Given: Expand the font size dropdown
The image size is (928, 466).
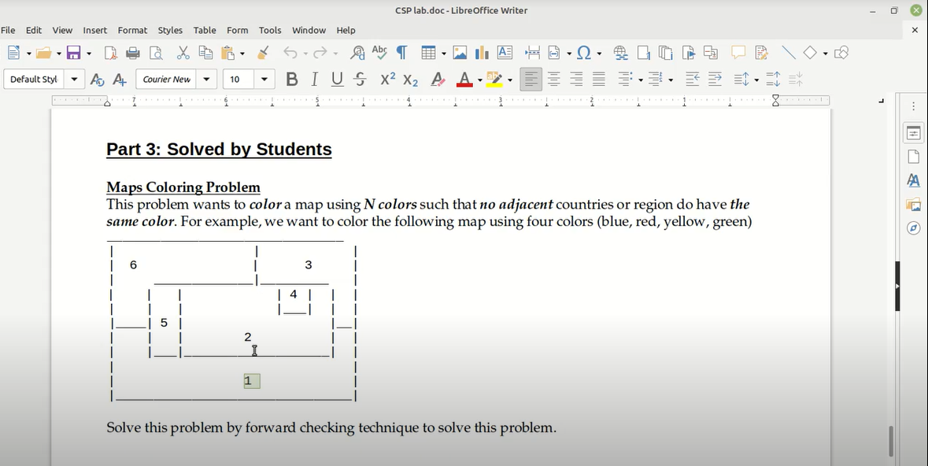Looking at the screenshot, I should click(264, 79).
